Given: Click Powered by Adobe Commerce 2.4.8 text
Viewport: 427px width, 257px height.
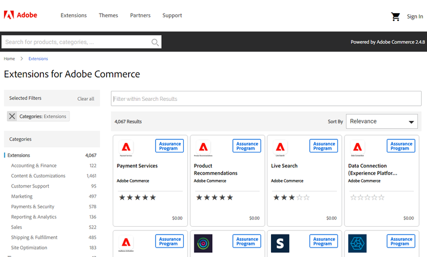Looking at the screenshot, I should click(x=387, y=42).
